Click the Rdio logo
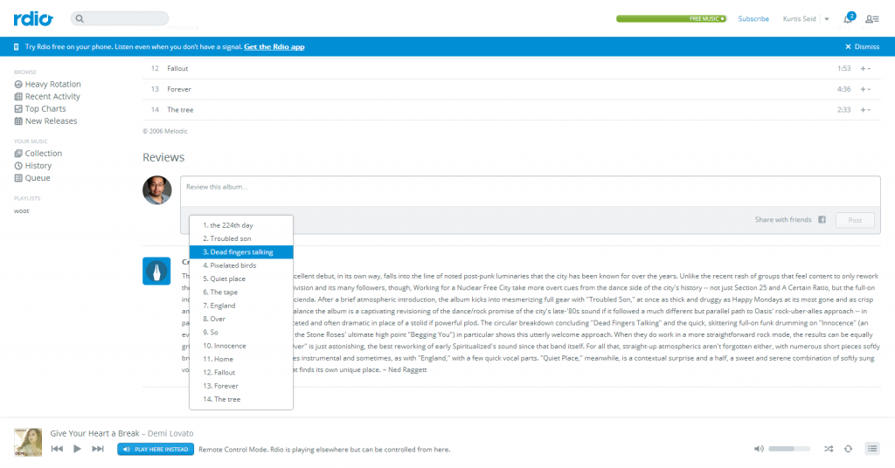Screen dimensions: 895x468 pos(32,18)
